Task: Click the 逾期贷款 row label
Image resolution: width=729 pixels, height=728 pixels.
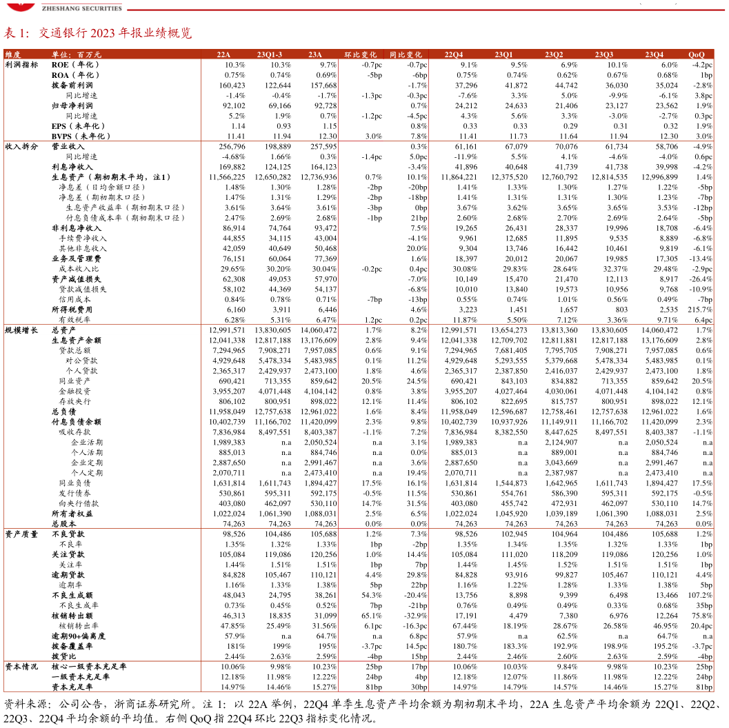Action: click(x=68, y=575)
